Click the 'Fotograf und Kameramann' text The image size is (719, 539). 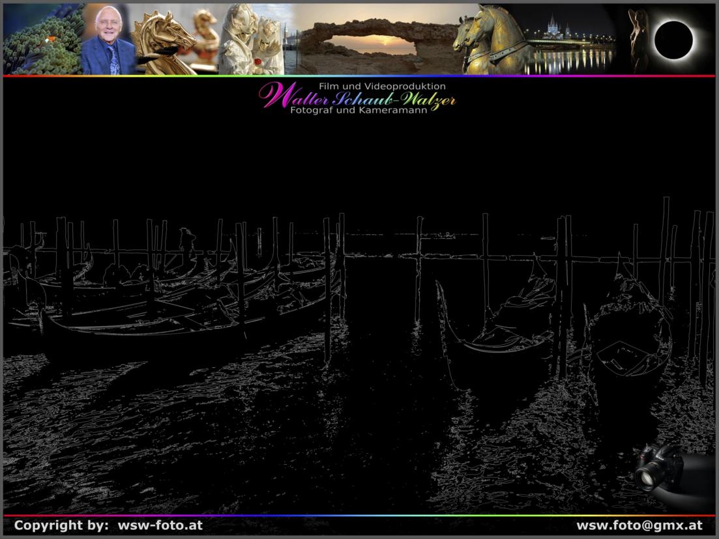pyautogui.click(x=359, y=110)
